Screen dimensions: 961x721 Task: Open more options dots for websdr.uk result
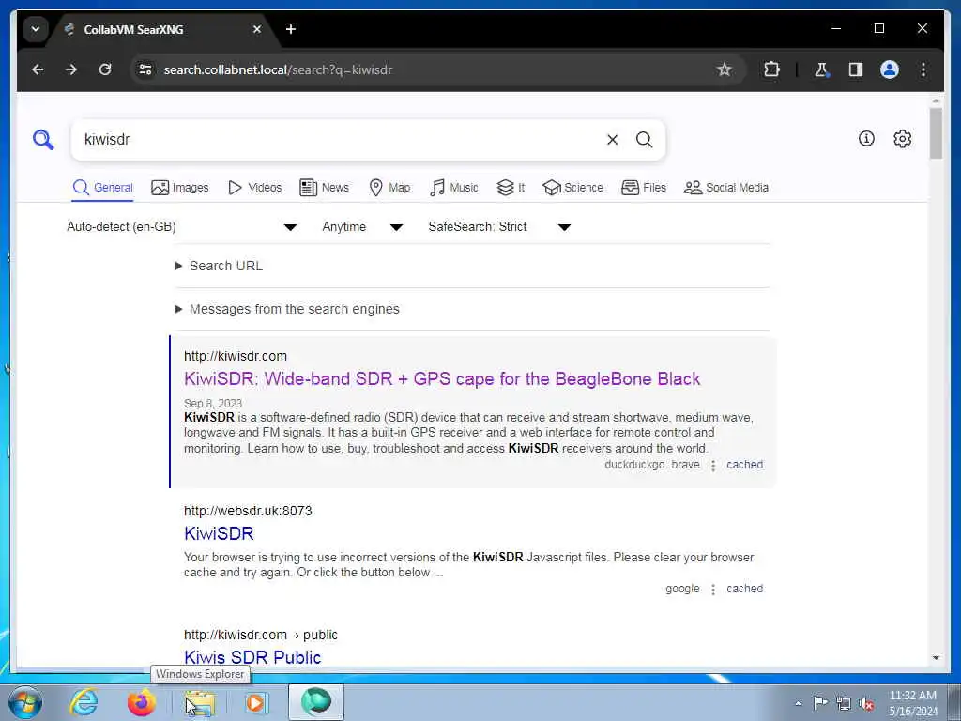click(x=713, y=590)
